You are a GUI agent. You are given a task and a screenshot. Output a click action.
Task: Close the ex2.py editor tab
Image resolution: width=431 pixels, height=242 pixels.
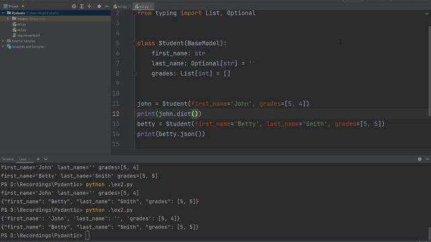(152, 6)
